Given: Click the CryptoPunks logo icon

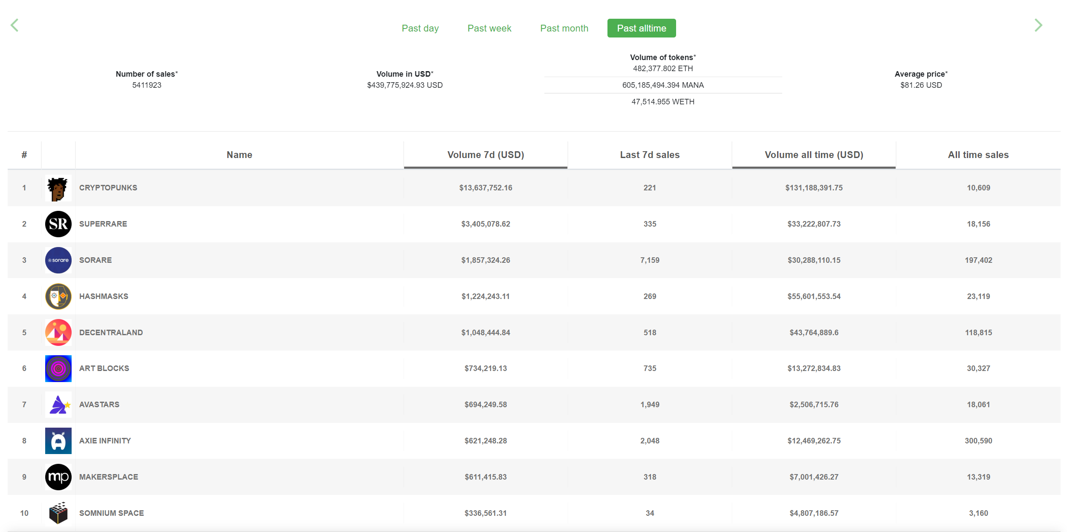Looking at the screenshot, I should point(58,188).
